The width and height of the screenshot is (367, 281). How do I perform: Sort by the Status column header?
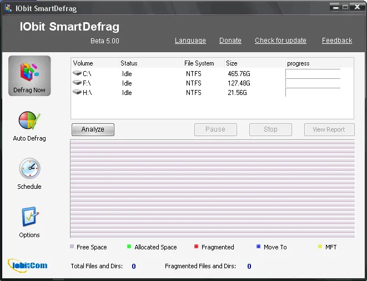point(150,63)
